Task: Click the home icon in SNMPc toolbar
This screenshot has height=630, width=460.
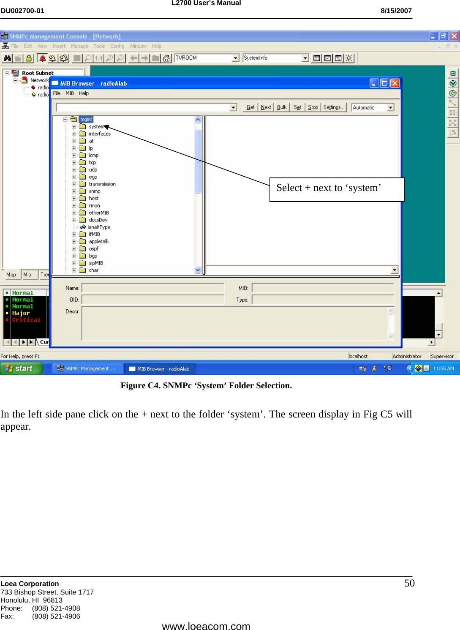Action: (167, 58)
